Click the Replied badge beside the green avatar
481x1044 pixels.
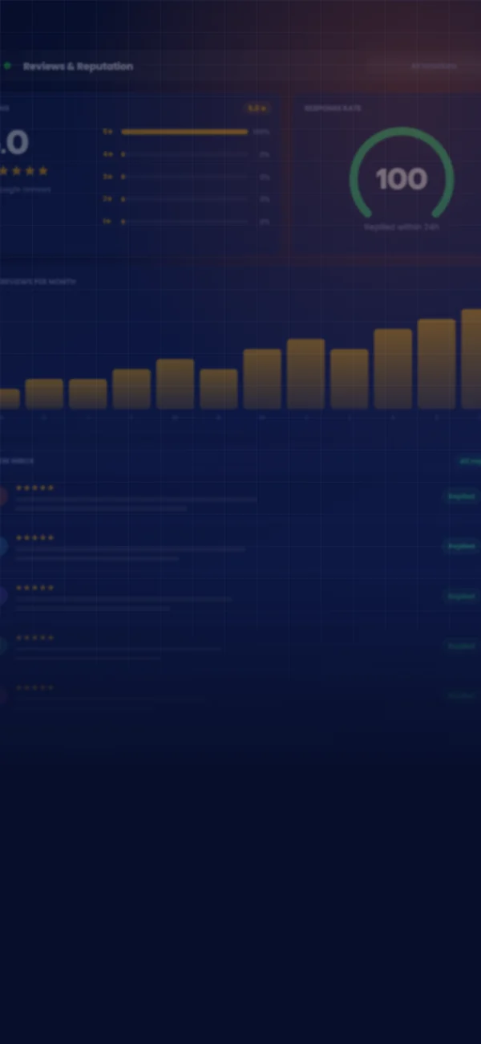462,646
